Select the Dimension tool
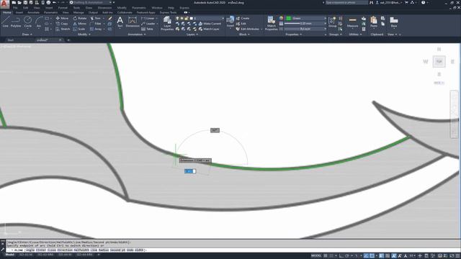 (x=133, y=22)
